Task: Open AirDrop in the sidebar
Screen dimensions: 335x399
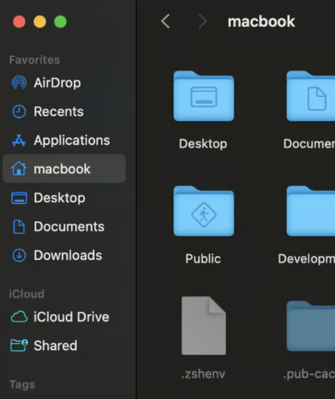Action: coord(57,83)
